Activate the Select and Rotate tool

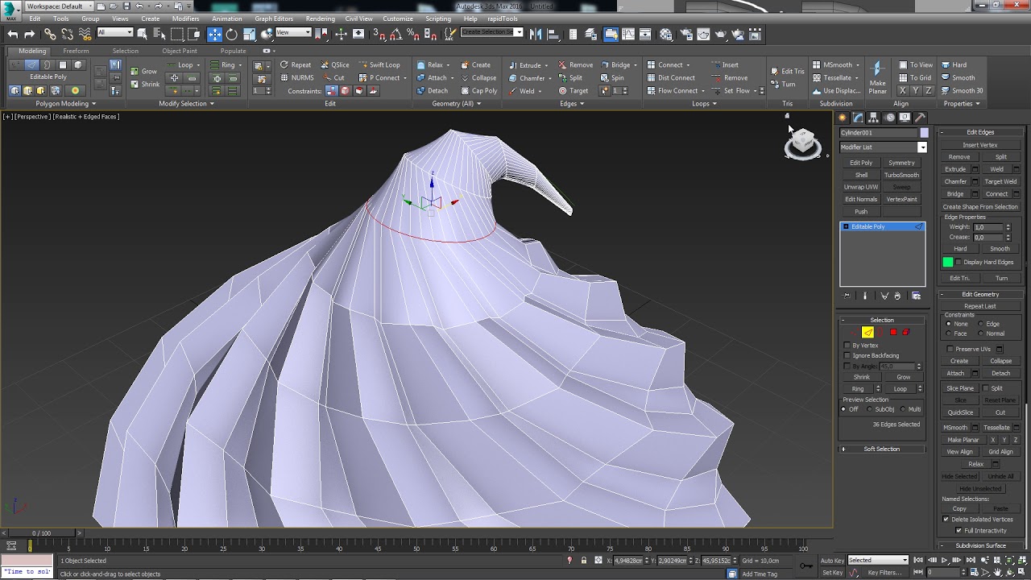232,34
